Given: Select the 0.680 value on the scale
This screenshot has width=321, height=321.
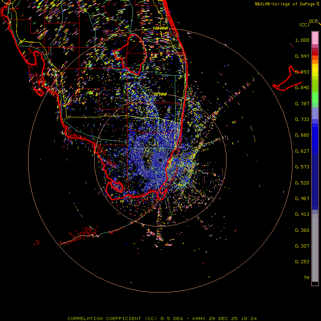Looking at the screenshot, I should coord(302,135).
